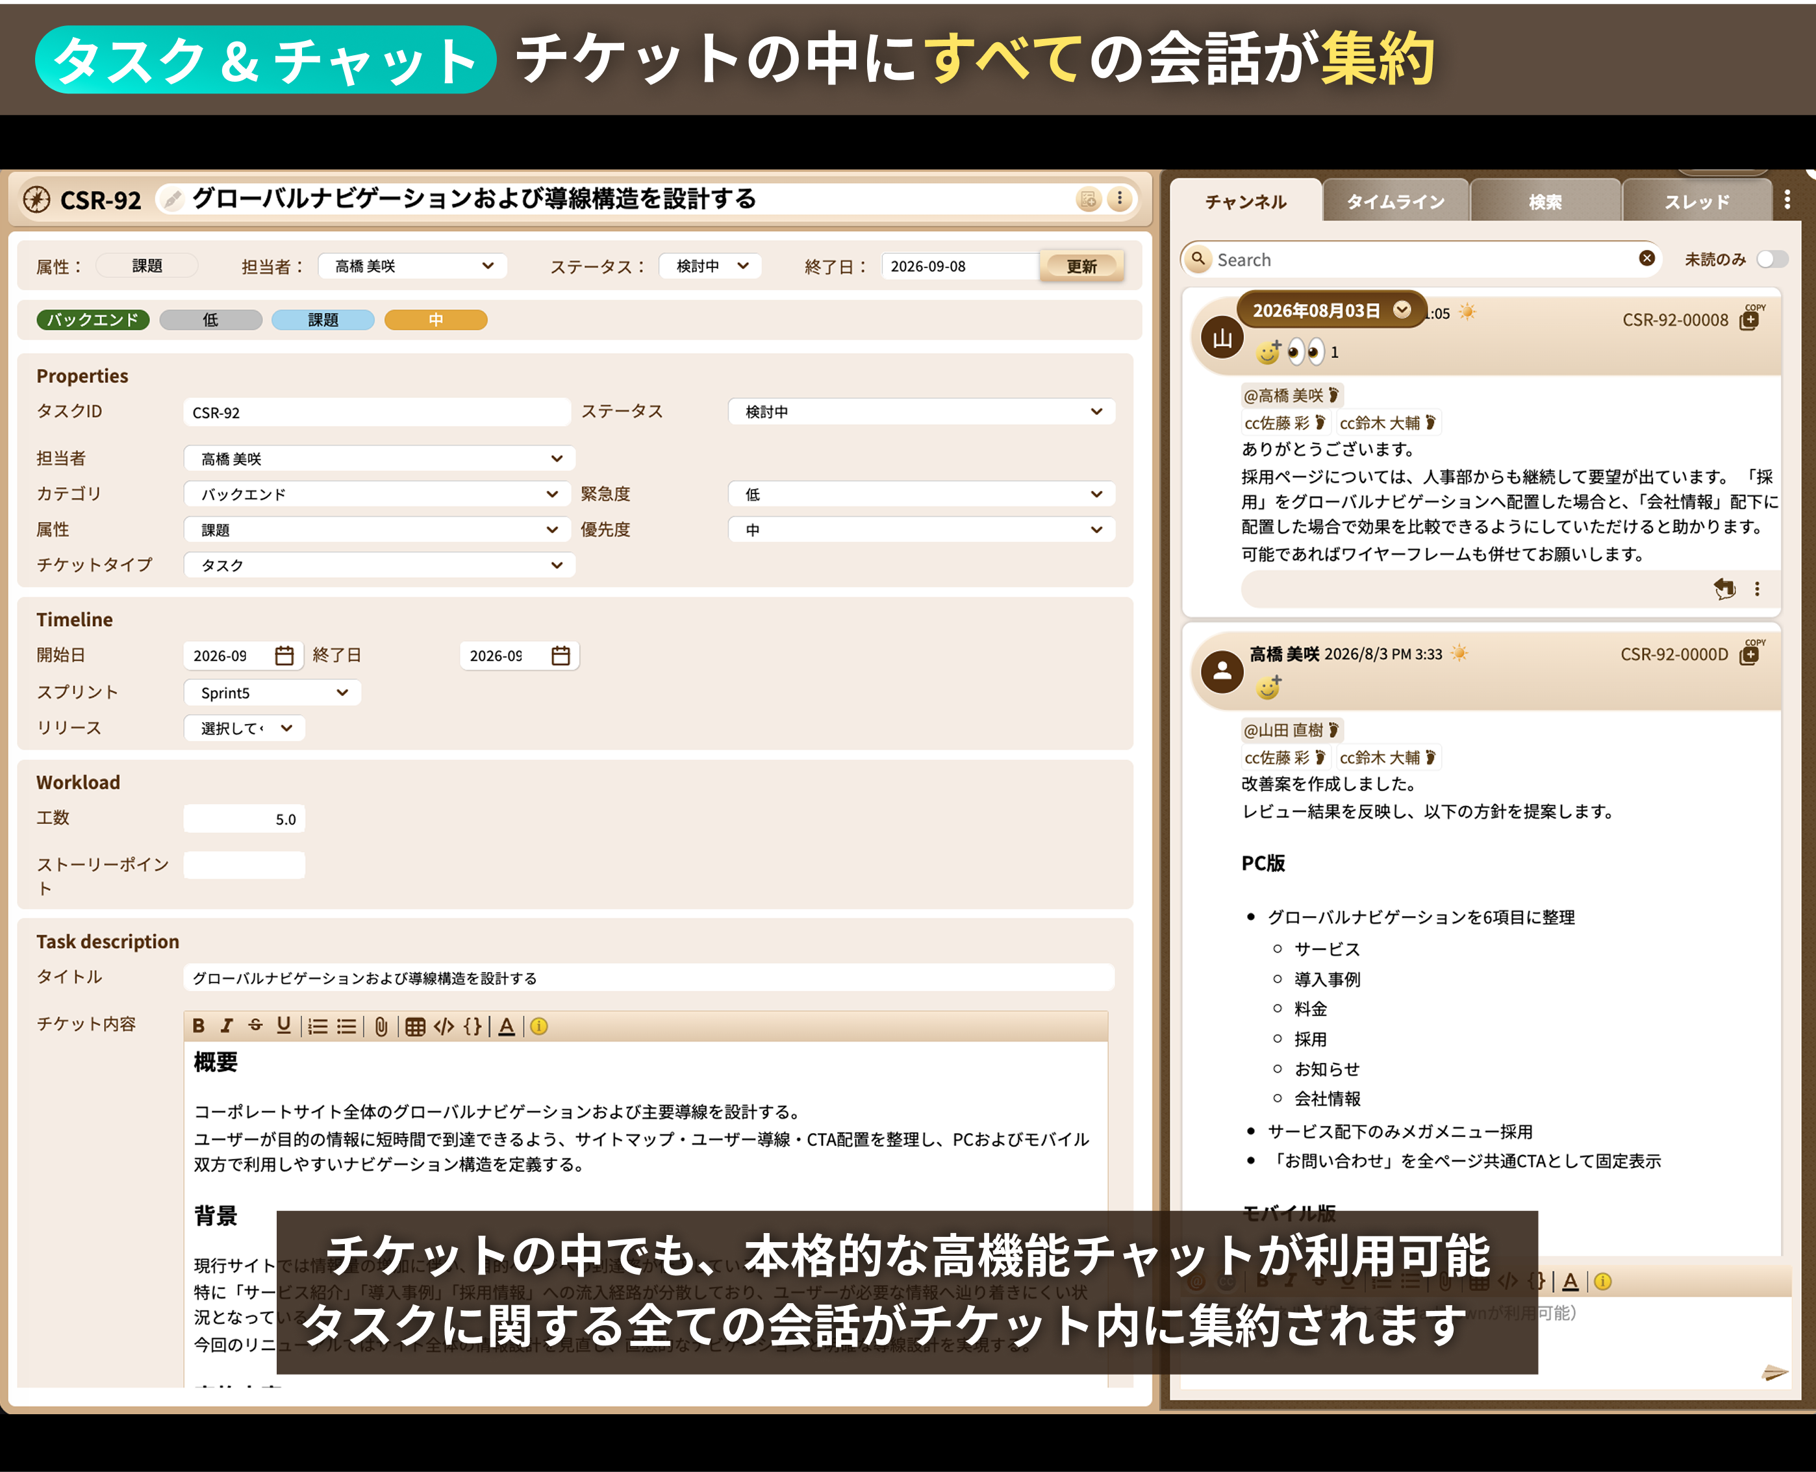Open the ステータス dropdown in the header bar
This screenshot has height=1472, width=1816.
710,266
